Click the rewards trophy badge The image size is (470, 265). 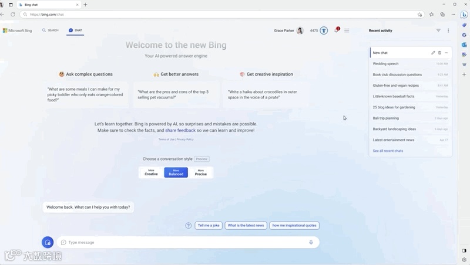(x=324, y=30)
